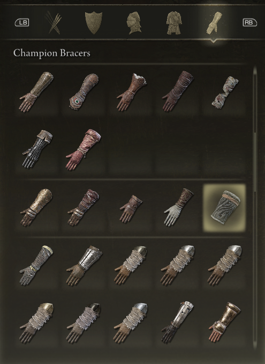Click the RB shoulder button prompt
Screen dimensions: 265x364
(249, 23)
